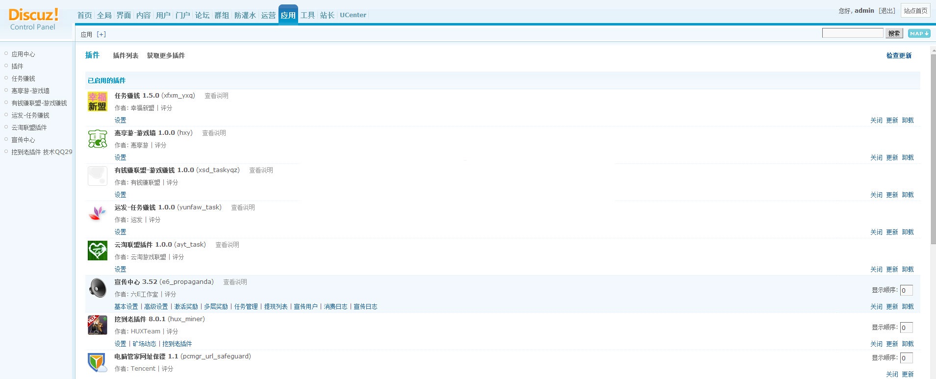This screenshot has height=379, width=936.
Task: Click the 电脑管家 shield plugin icon
Action: coord(97,362)
